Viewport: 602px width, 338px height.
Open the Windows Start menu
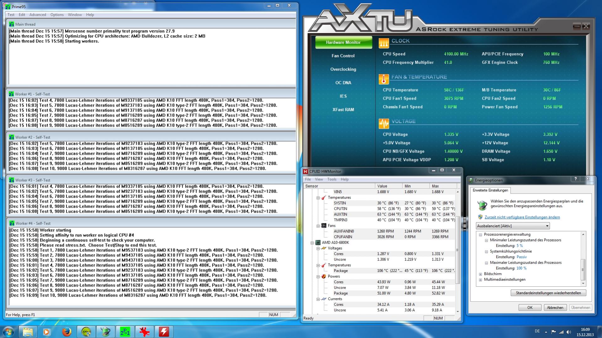[8, 332]
